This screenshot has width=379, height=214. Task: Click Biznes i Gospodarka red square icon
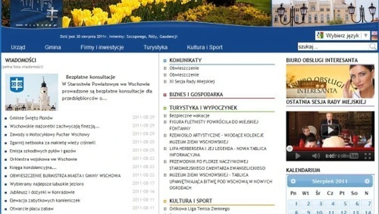[x=165, y=95]
